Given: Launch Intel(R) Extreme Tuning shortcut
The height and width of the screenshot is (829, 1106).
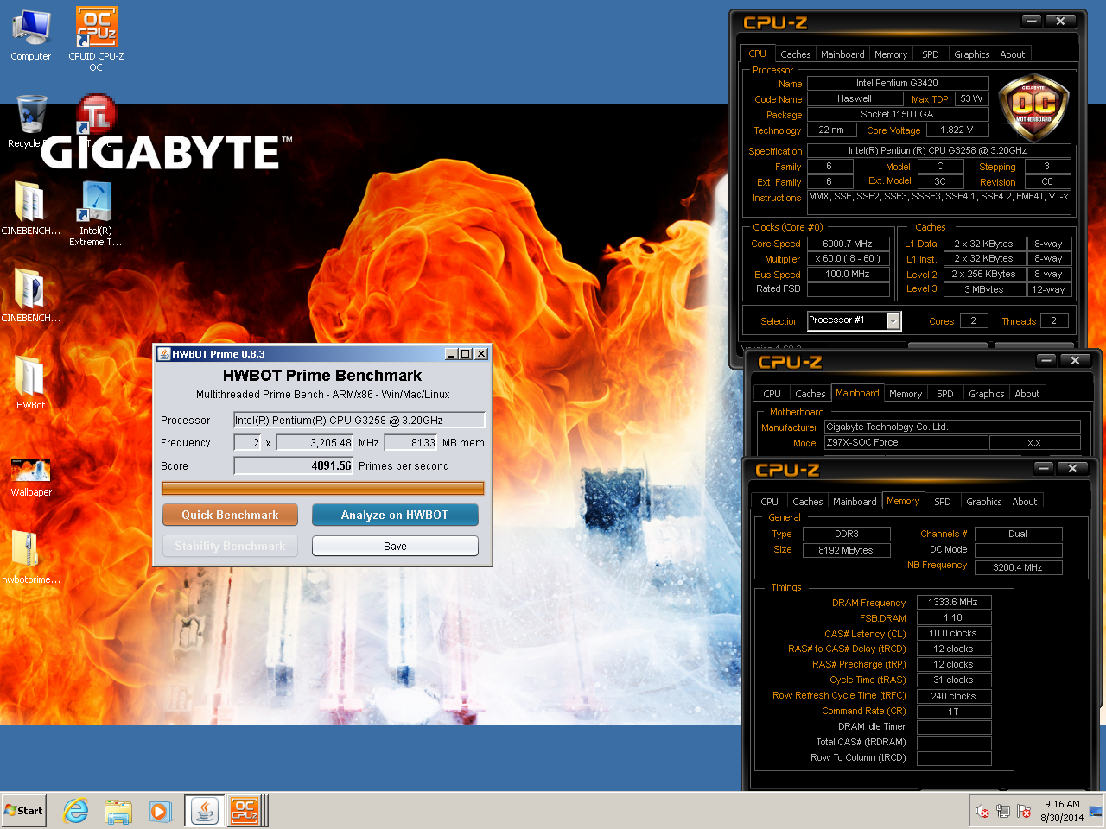Looking at the screenshot, I should (x=96, y=213).
